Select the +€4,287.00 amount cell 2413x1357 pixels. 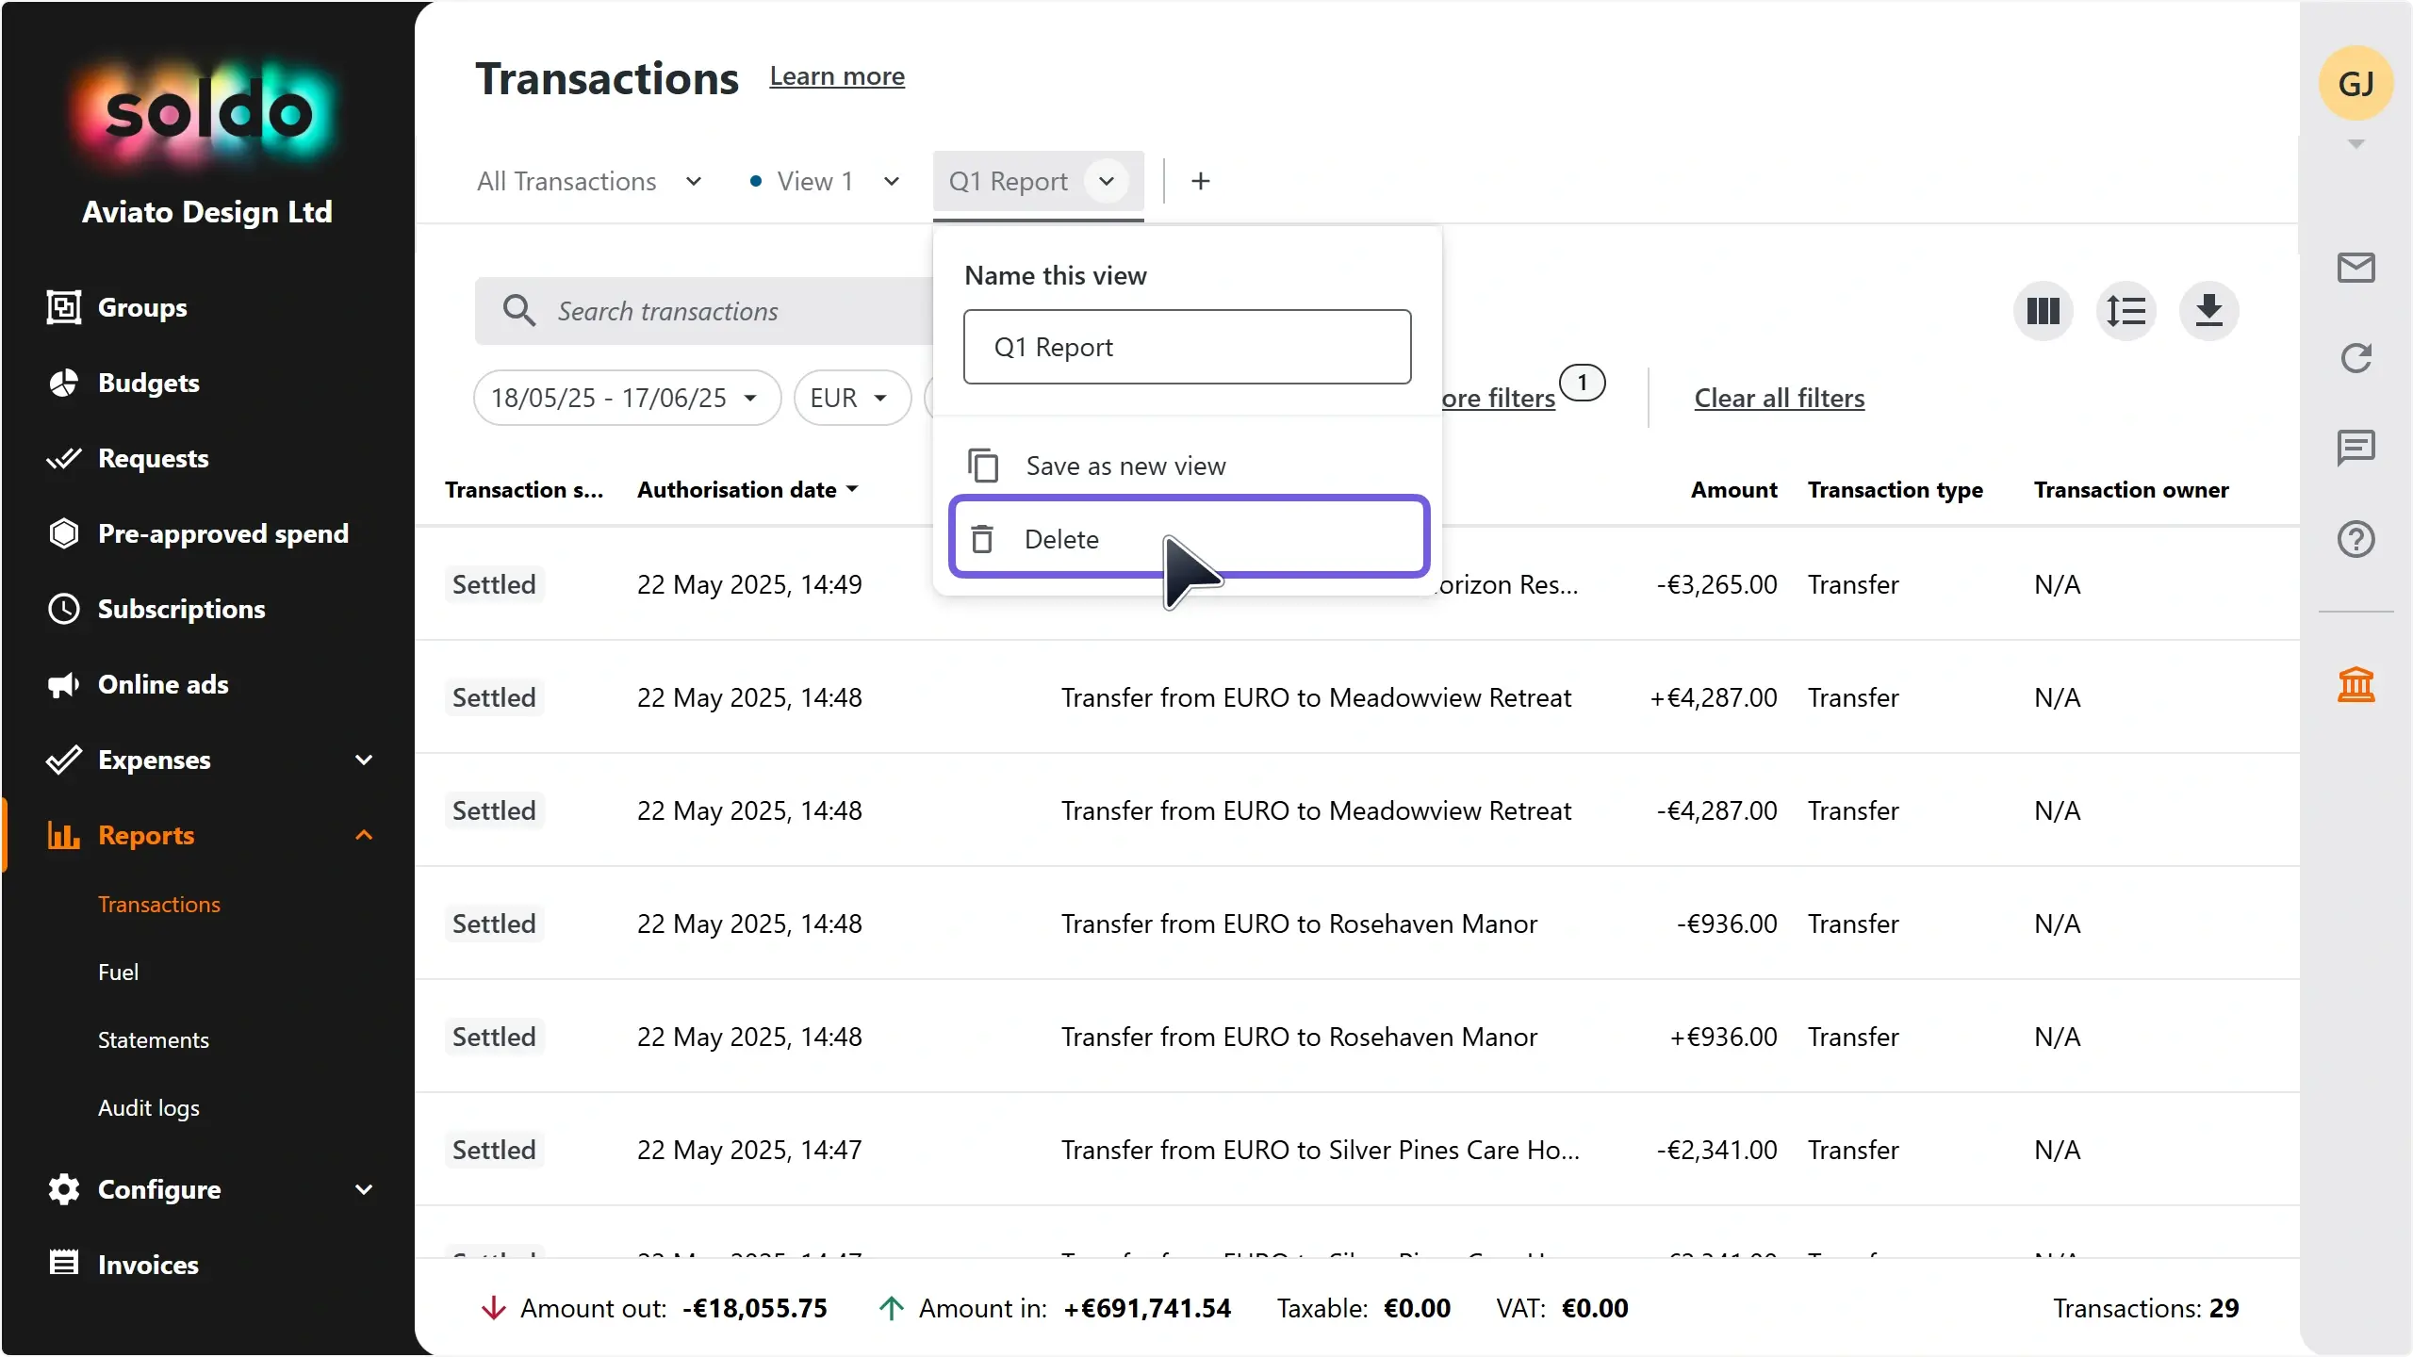(x=1713, y=697)
